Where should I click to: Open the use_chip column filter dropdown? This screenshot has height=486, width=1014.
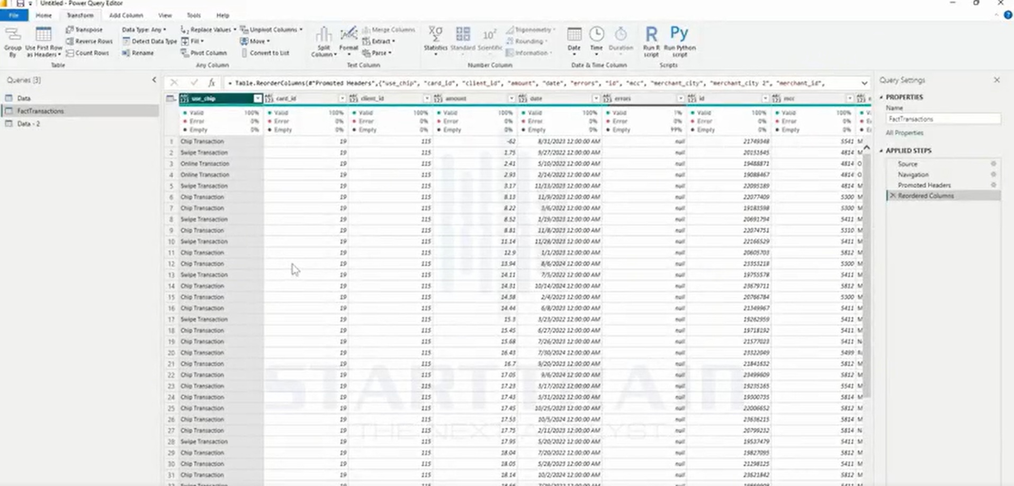(x=257, y=98)
